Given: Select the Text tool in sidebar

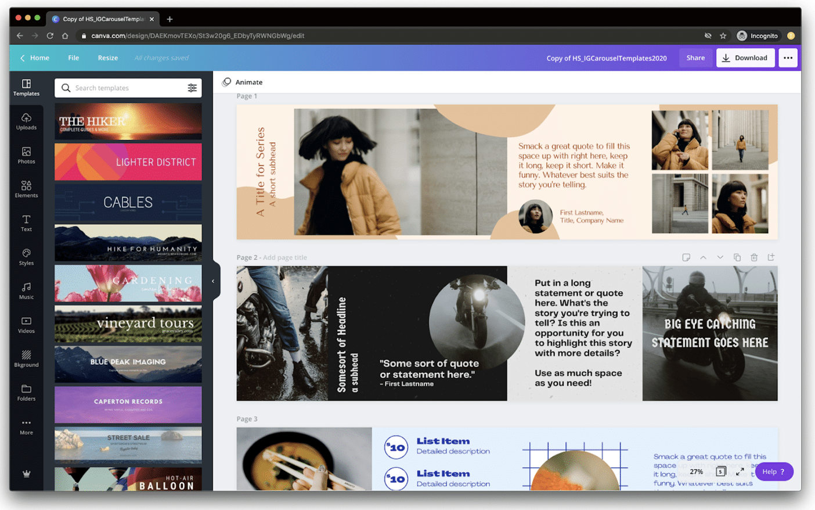Looking at the screenshot, I should click(x=26, y=223).
